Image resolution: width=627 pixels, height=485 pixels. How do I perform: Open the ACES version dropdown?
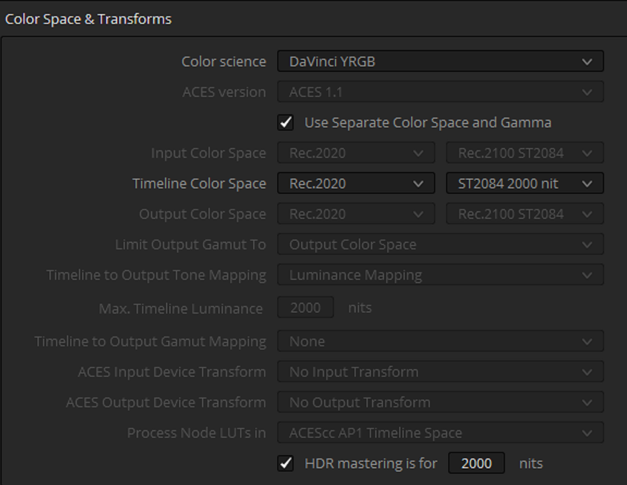[440, 92]
